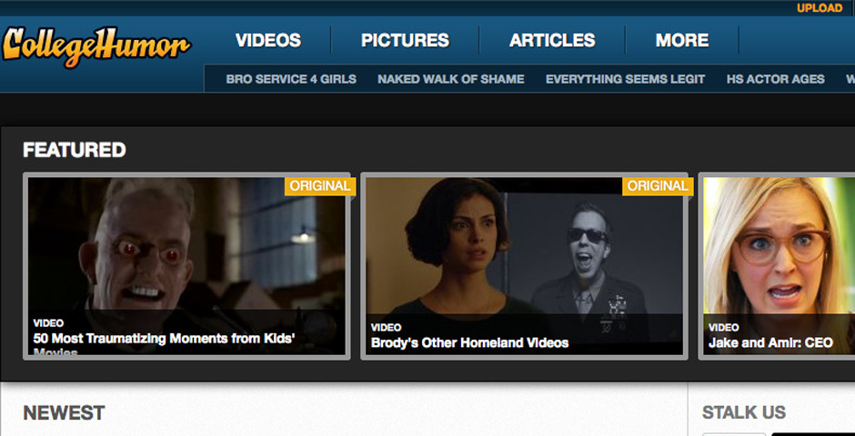Viewport: 855px width, 436px height.
Task: Open Naked Walk of Shame link
Action: click(451, 79)
